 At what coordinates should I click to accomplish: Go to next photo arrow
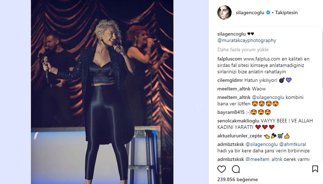[199, 105]
